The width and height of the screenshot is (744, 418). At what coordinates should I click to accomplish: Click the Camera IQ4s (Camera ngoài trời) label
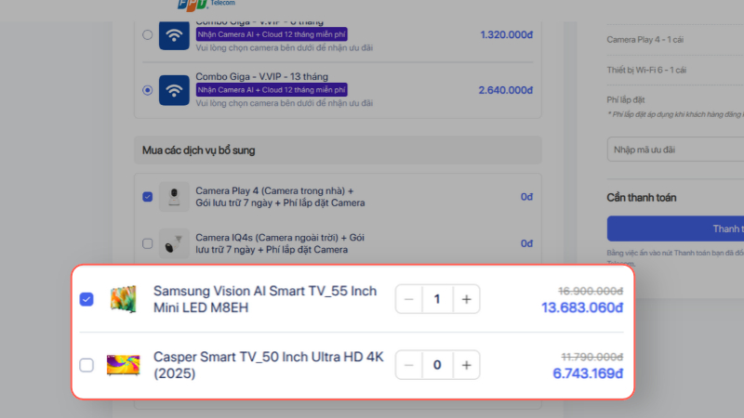(x=280, y=243)
